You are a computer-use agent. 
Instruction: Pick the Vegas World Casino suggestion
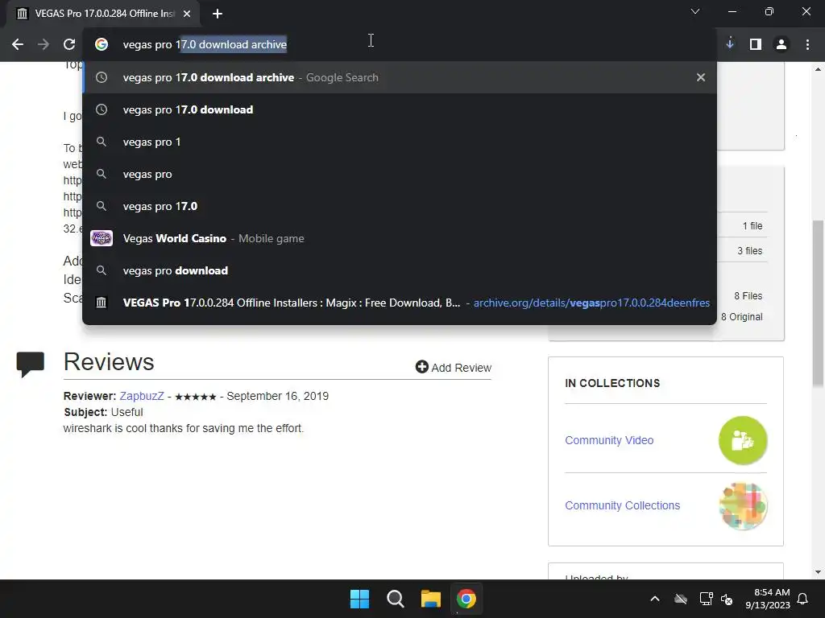(x=400, y=238)
